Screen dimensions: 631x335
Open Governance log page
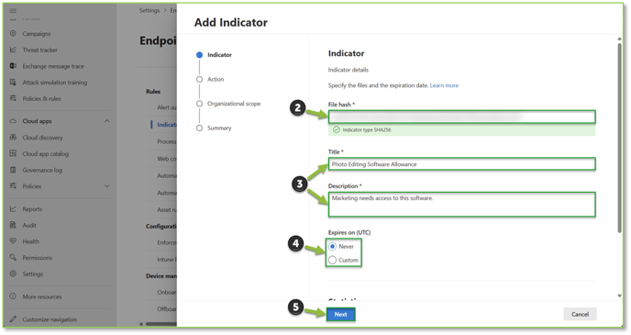pos(42,171)
